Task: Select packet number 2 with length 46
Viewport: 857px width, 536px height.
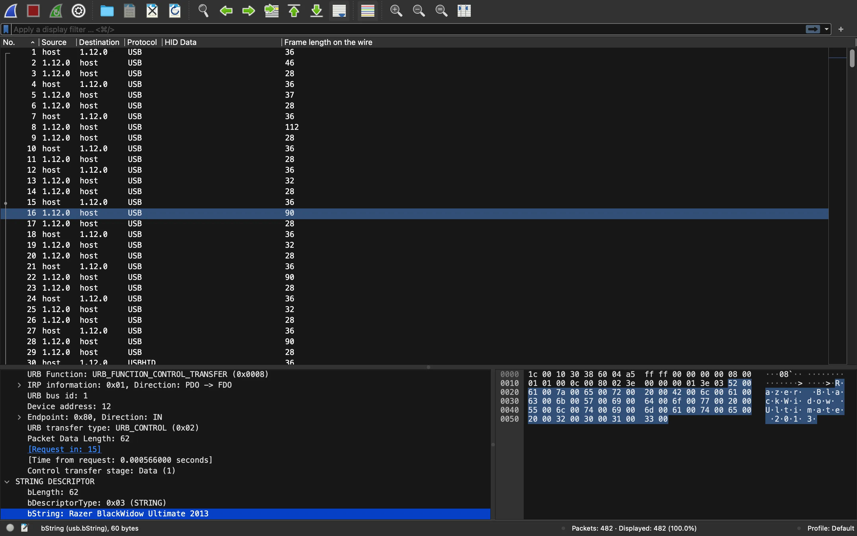Action: pyautogui.click(x=414, y=63)
